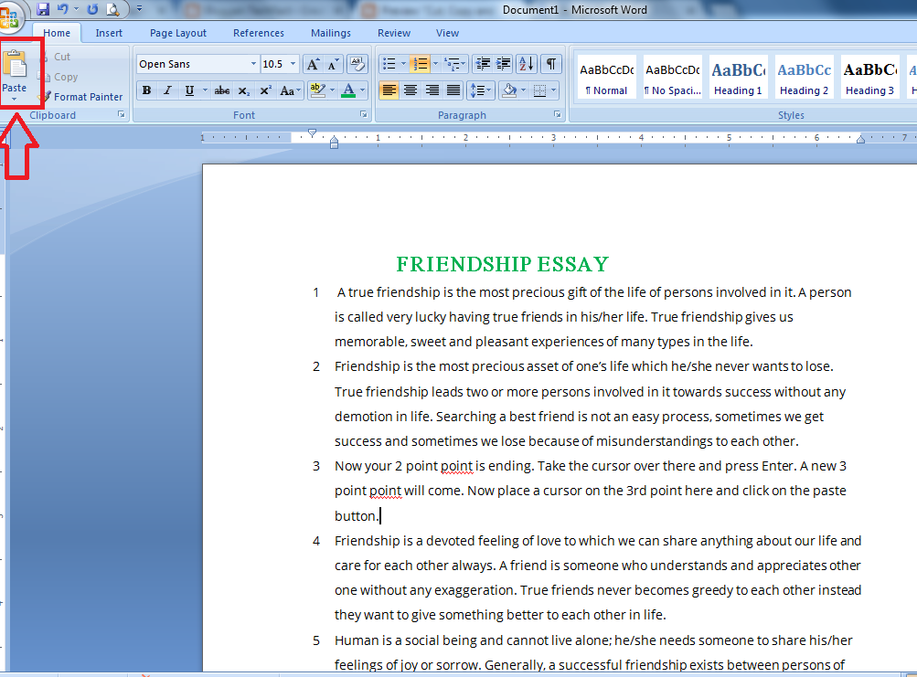917x677 pixels.
Task: Toggle bullet list formatting
Action: pyautogui.click(x=389, y=63)
